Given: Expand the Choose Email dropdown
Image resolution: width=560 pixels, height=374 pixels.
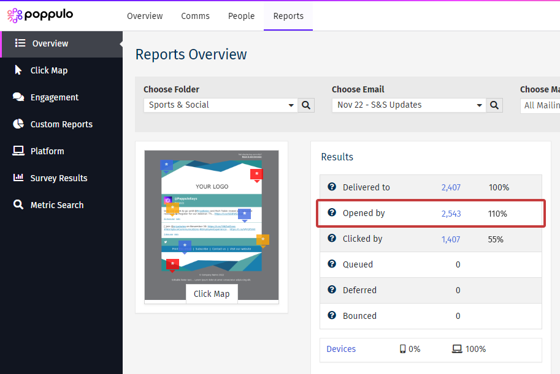Looking at the screenshot, I should click(x=409, y=105).
